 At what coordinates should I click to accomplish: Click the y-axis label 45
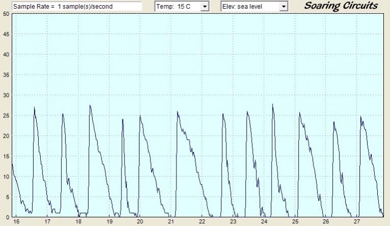pos(6,34)
